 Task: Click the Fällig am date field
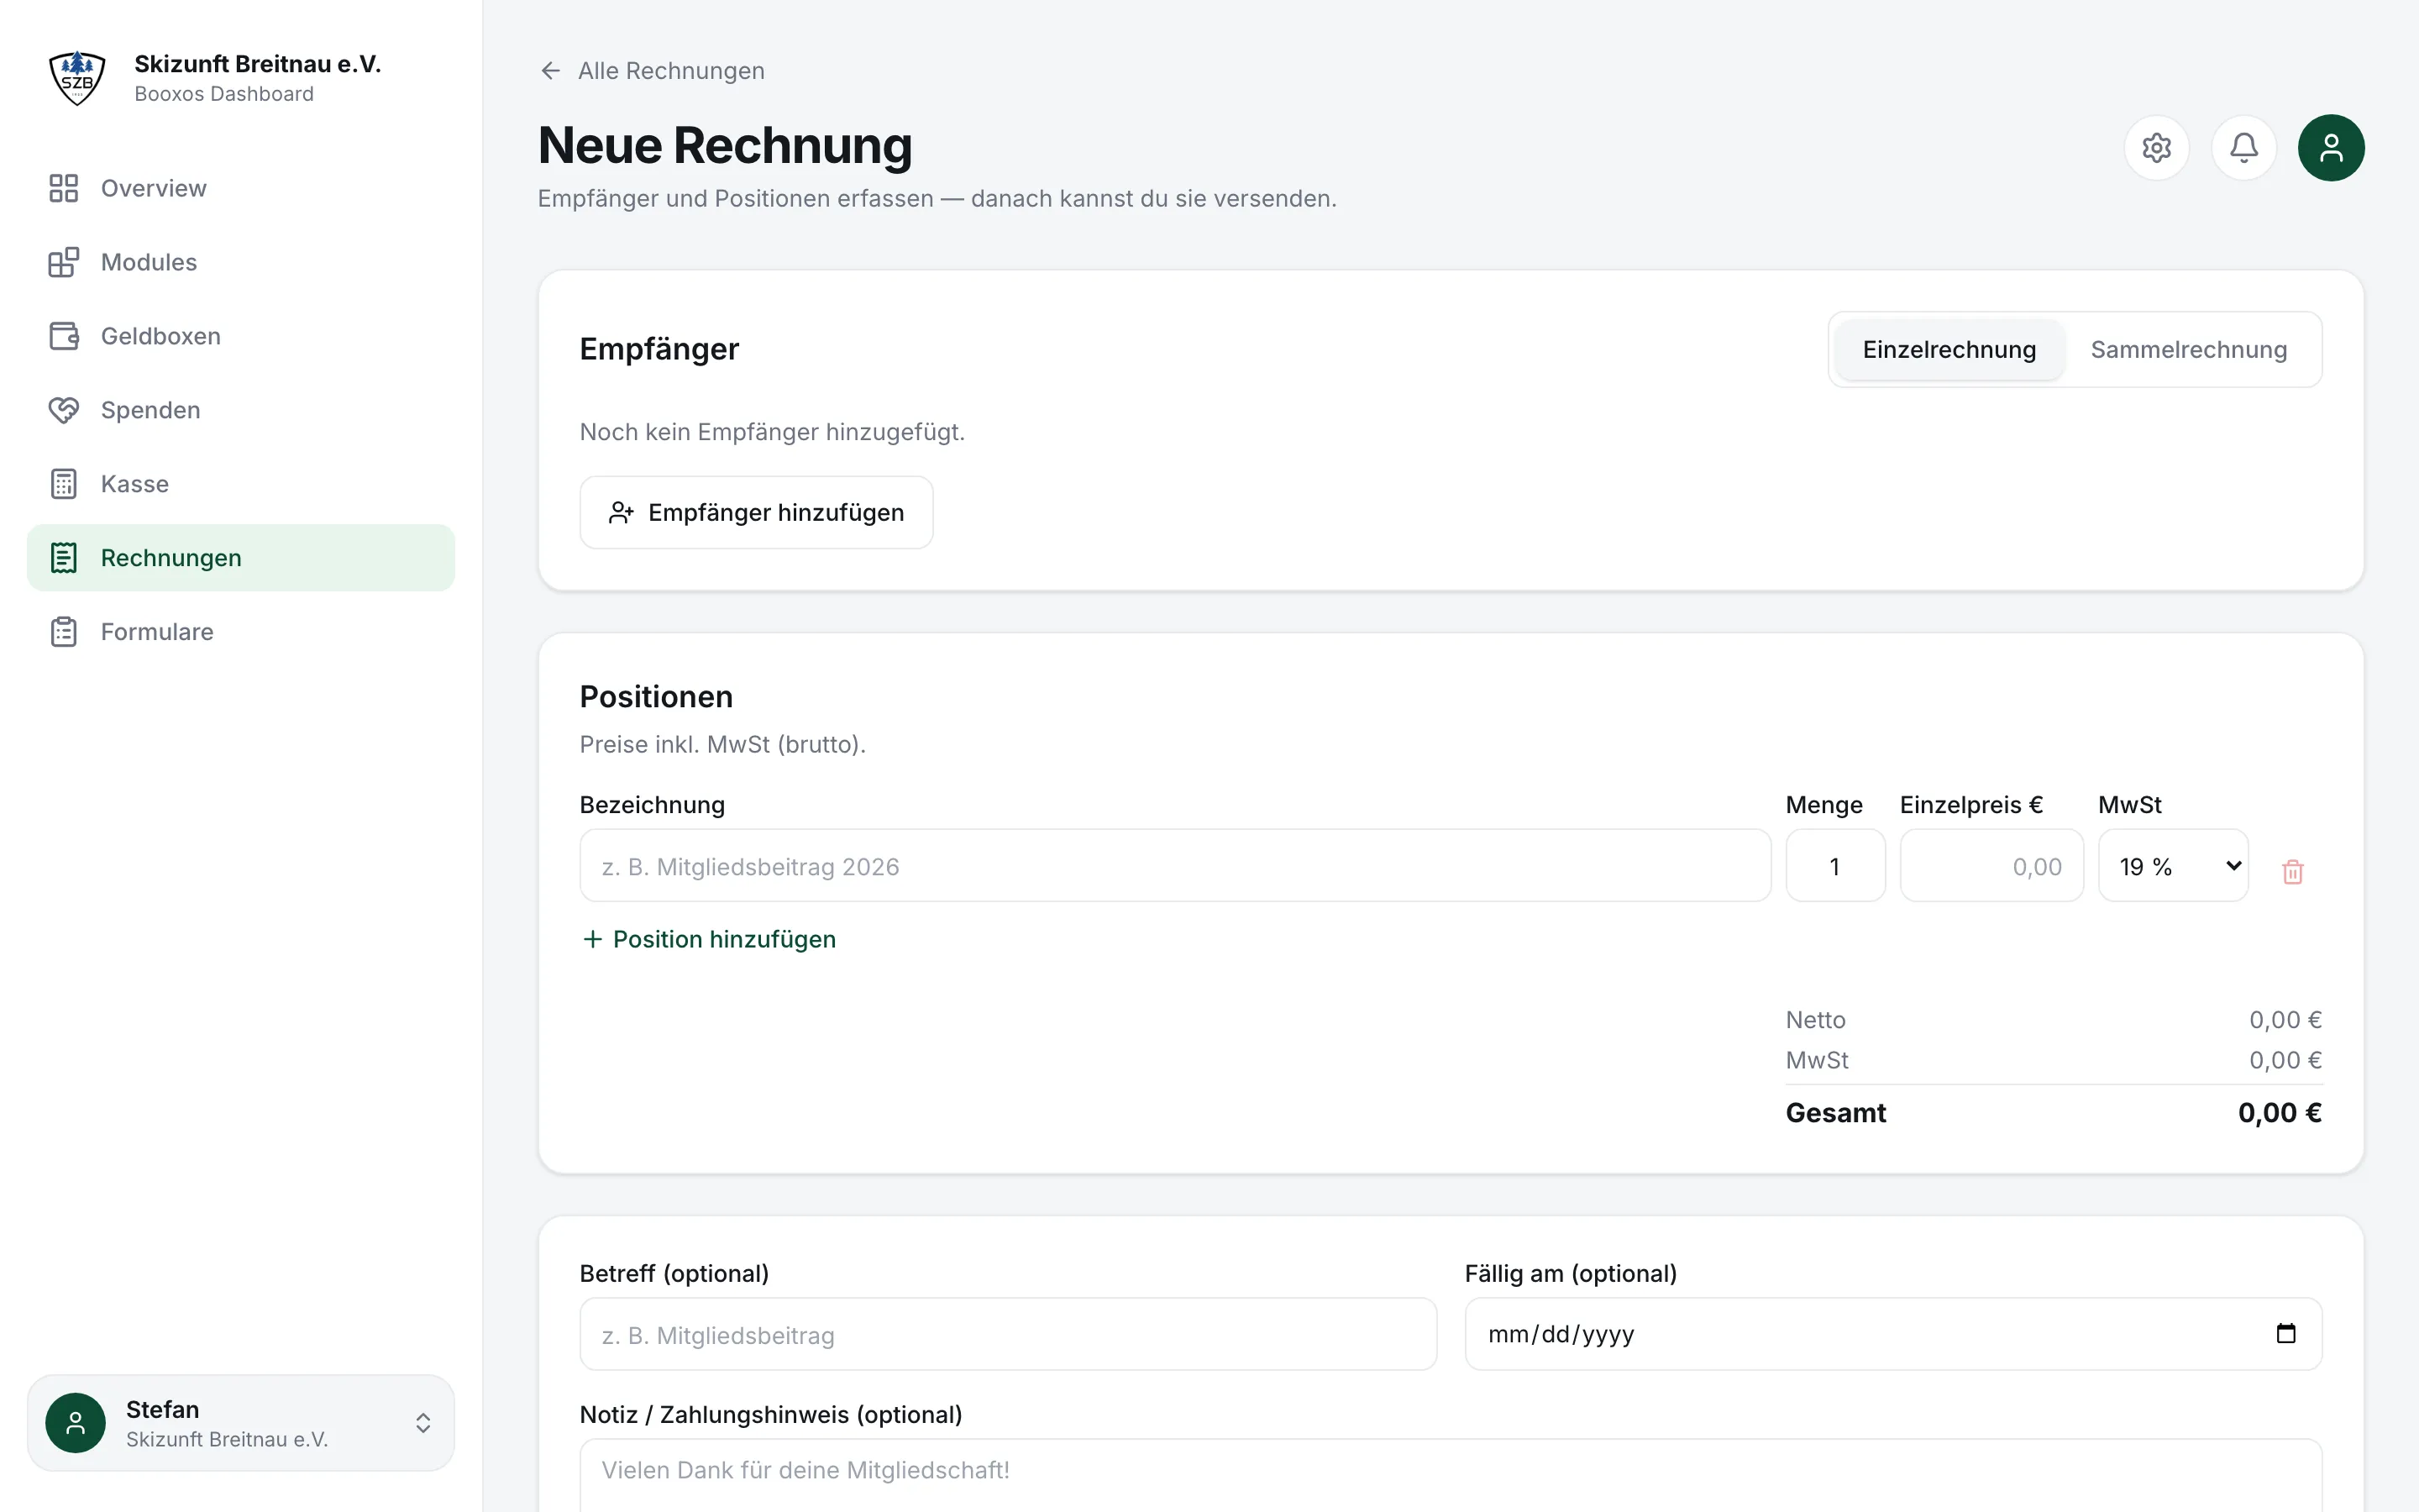[1893, 1334]
